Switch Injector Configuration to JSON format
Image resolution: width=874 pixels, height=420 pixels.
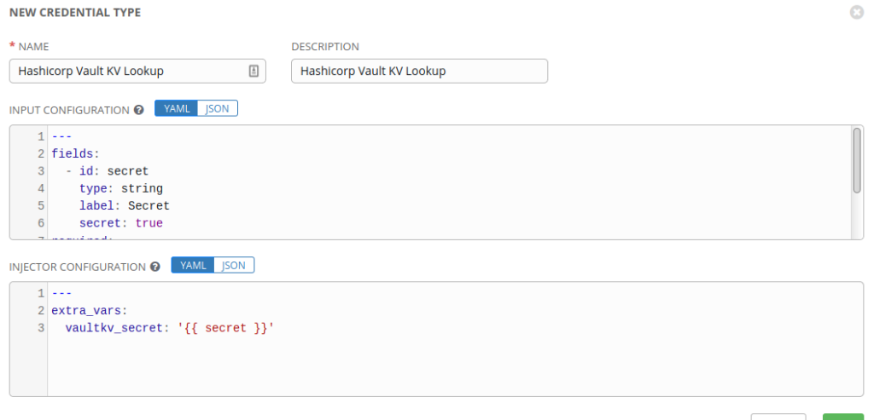(234, 266)
